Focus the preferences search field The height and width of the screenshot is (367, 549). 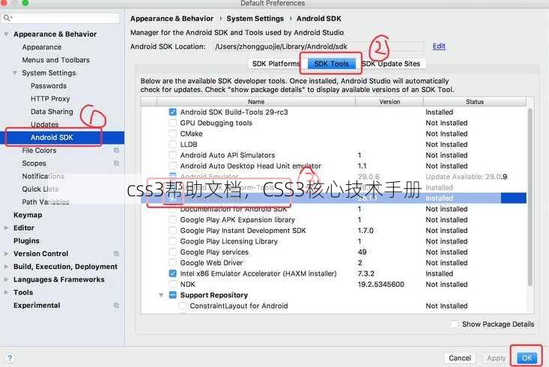(61, 17)
